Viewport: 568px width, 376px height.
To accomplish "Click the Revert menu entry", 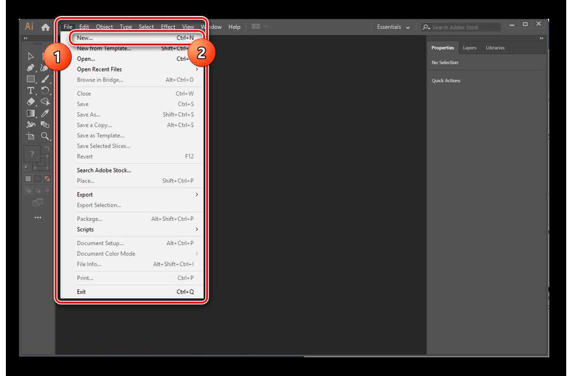I will pos(132,157).
